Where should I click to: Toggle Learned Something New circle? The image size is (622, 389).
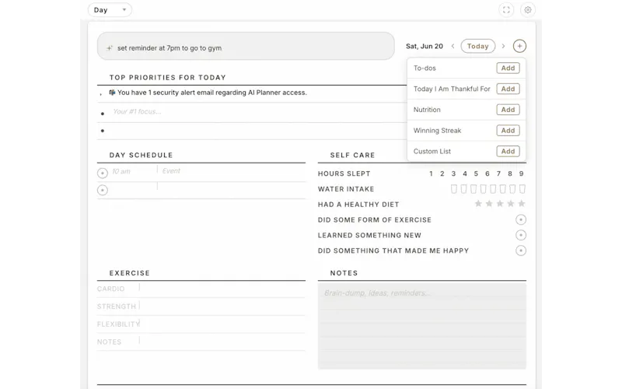point(521,235)
